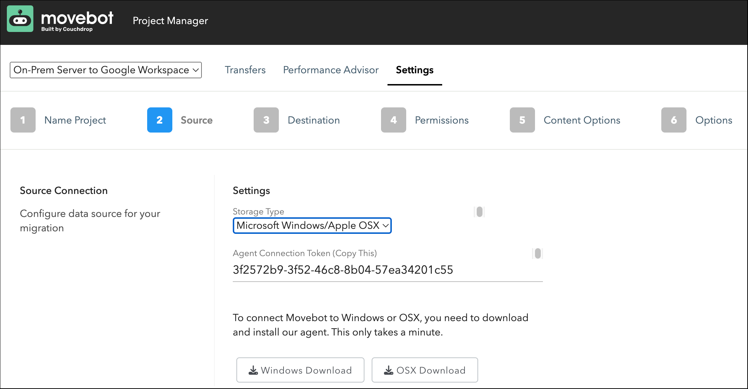Click the Movebot robot logo icon

point(20,19)
